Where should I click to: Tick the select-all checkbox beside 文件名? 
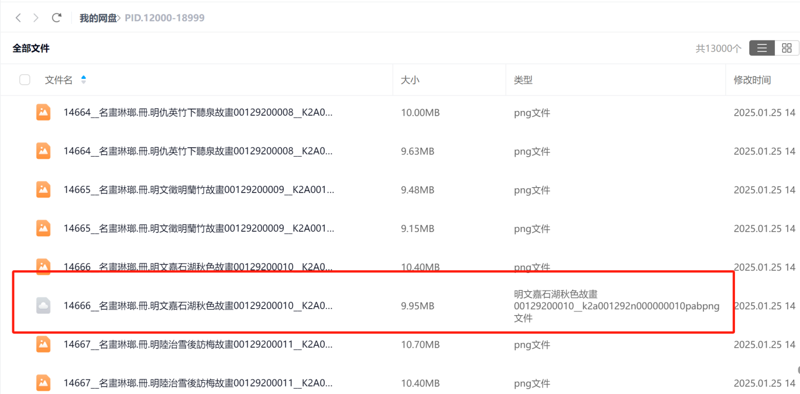point(25,80)
